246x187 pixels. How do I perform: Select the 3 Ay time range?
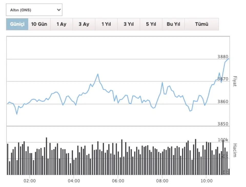click(84, 24)
